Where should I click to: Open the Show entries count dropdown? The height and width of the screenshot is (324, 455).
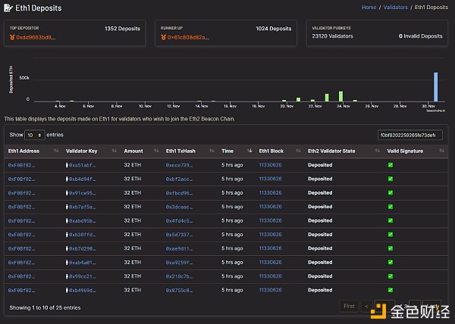[35, 135]
